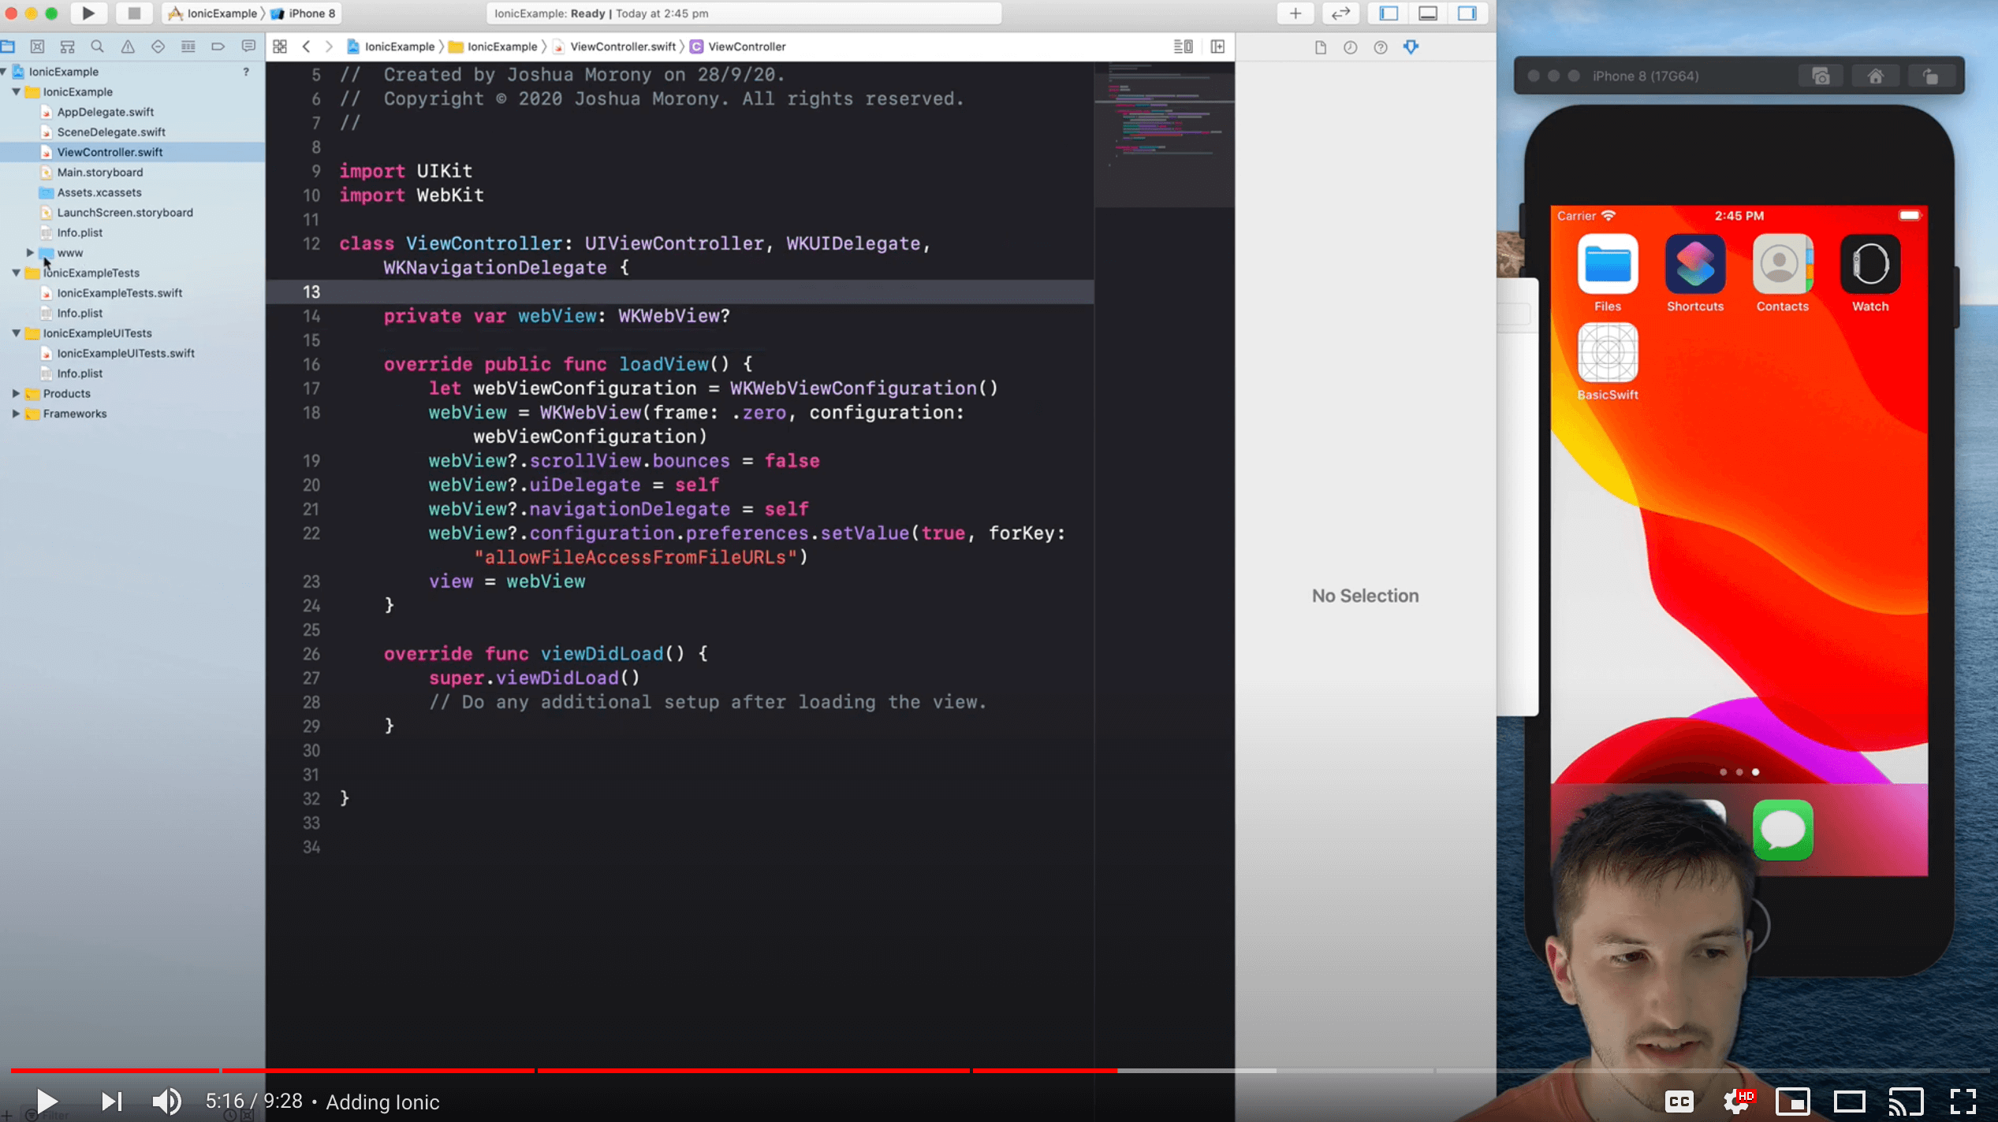
Task: Click the IonicExample folder breadcrumb
Action: coord(494,46)
